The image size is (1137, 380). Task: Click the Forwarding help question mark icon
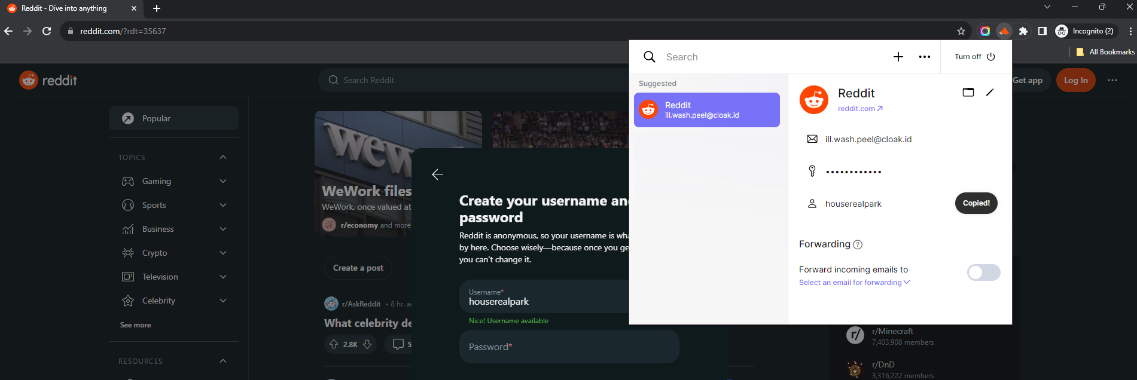[x=858, y=244]
